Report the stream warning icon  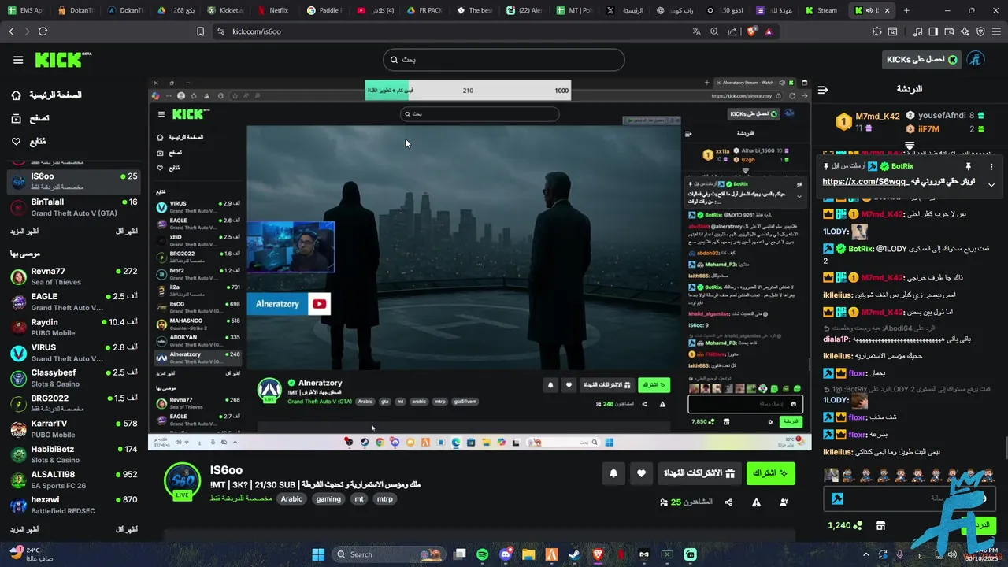click(x=756, y=502)
